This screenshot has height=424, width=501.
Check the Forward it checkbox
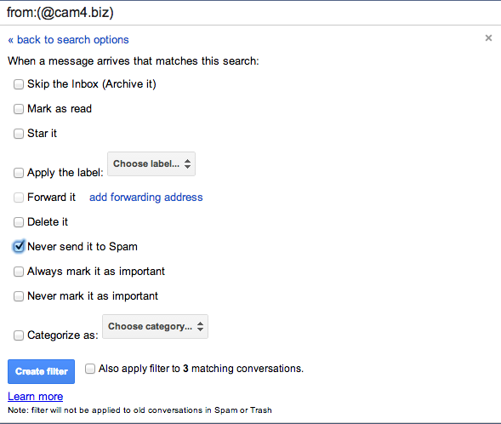(19, 198)
